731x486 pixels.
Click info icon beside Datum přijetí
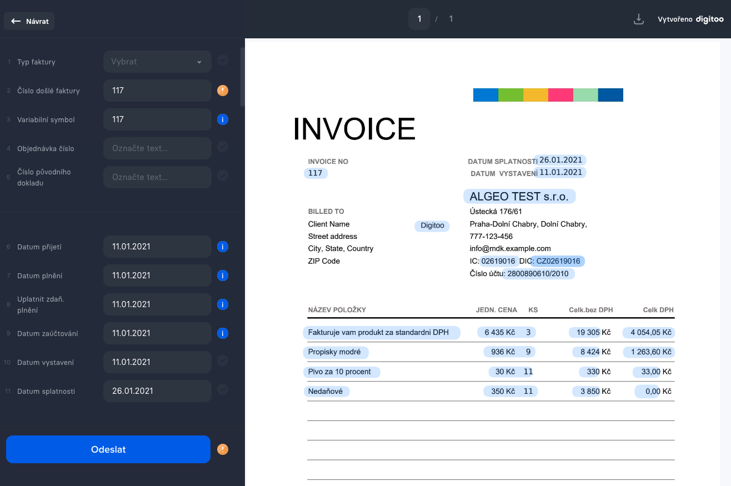click(x=223, y=247)
